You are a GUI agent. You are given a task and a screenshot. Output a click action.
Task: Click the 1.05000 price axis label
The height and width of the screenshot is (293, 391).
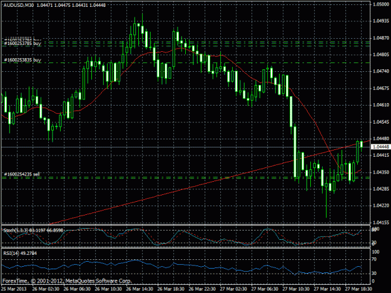381,4
